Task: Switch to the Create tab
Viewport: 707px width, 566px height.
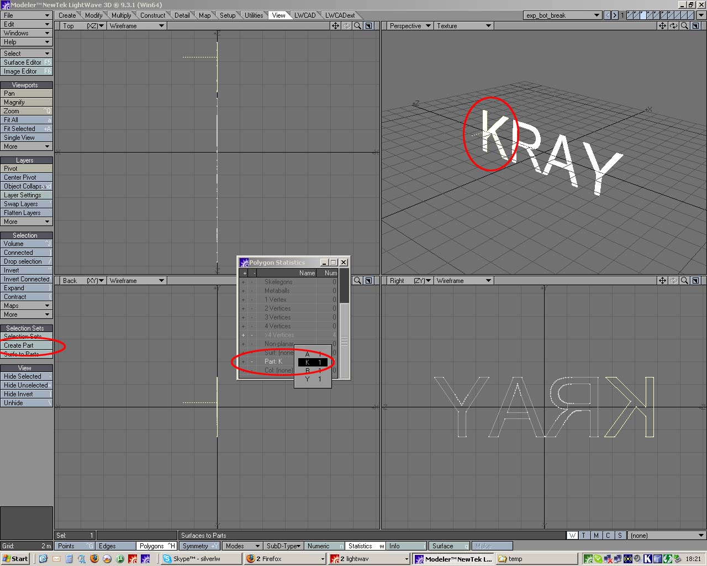Action: [67, 15]
